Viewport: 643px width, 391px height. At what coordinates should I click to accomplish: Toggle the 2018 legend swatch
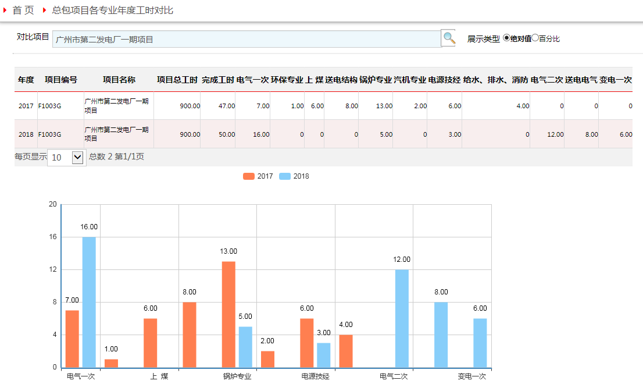(285, 176)
